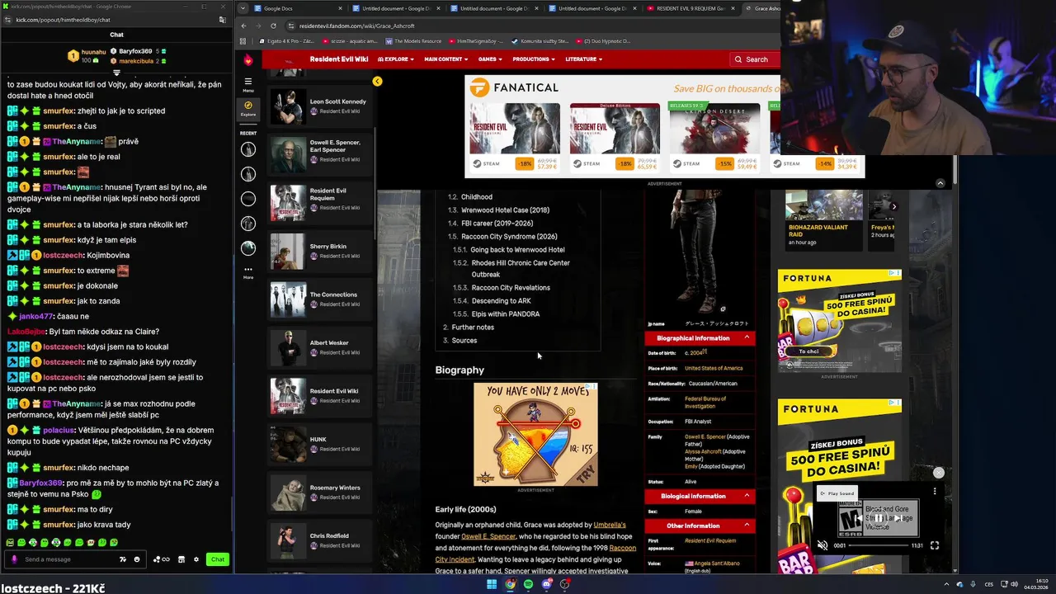Open the chat settings gear icon
Viewport: 1056px width, 594px height.
(x=196, y=559)
